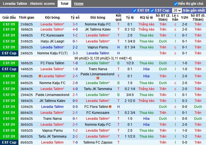Click odds value 2 1/2:0 on 19/04/25

(x=130, y=101)
